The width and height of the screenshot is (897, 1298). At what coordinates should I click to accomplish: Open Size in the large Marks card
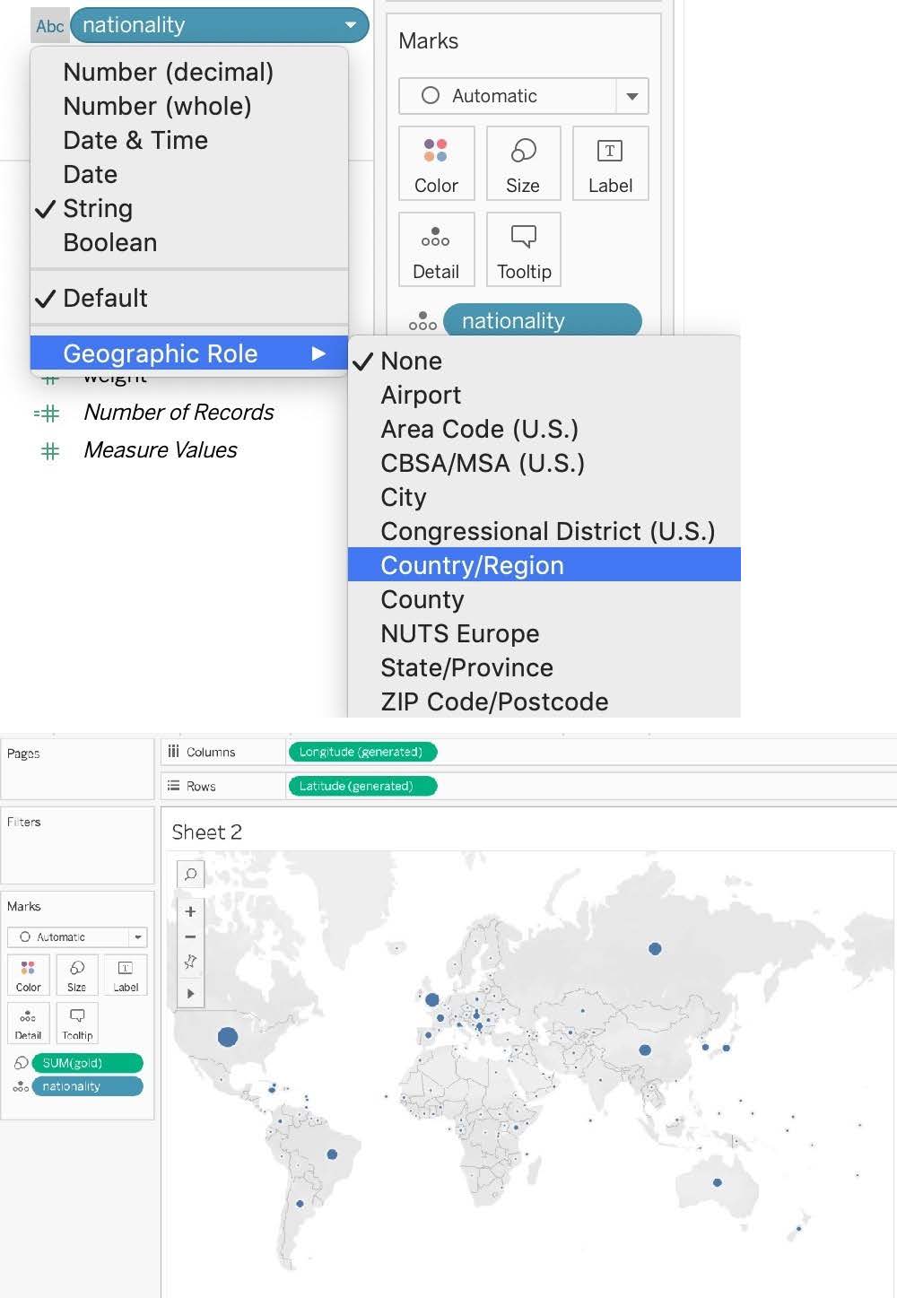523,163
